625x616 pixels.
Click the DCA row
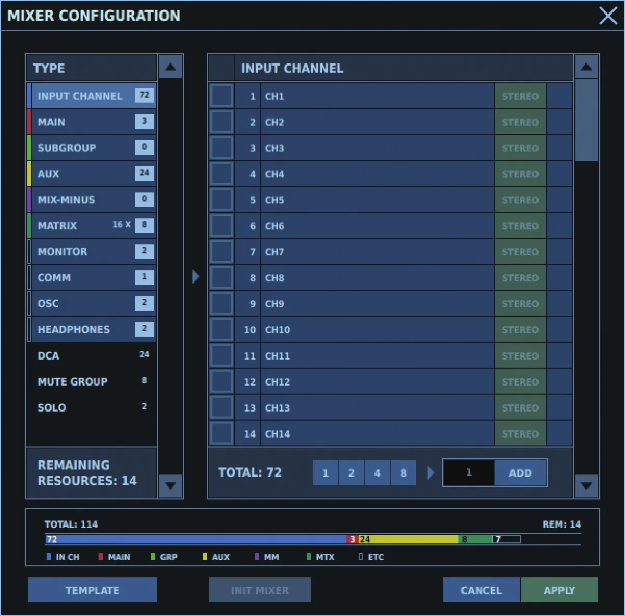point(92,356)
